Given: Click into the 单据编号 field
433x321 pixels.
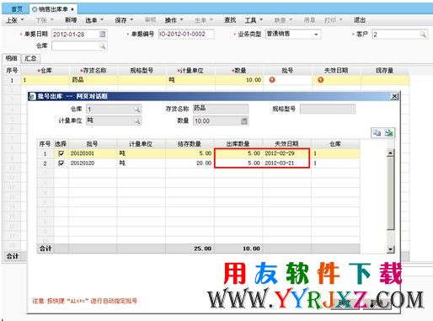Looking at the screenshot, I should (x=186, y=35).
